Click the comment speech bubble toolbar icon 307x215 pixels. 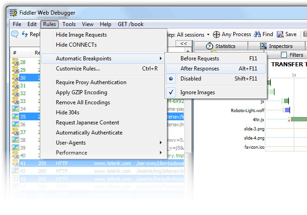coord(15,34)
